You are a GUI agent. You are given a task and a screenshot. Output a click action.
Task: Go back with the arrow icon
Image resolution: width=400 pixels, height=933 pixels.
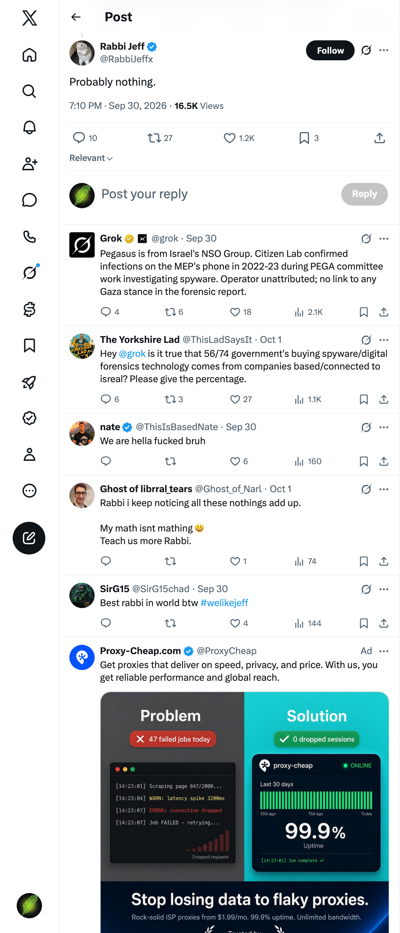(x=76, y=17)
